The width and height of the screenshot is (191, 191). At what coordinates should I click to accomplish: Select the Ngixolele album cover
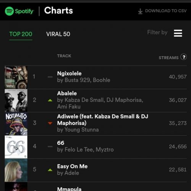tap(16, 77)
